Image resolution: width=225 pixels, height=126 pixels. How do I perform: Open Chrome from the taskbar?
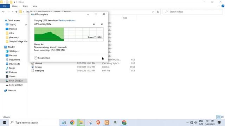click(x=72, y=122)
